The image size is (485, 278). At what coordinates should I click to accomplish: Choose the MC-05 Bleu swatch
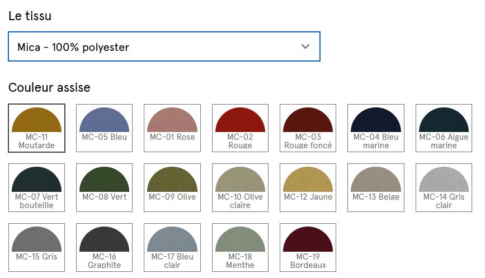[x=104, y=128]
